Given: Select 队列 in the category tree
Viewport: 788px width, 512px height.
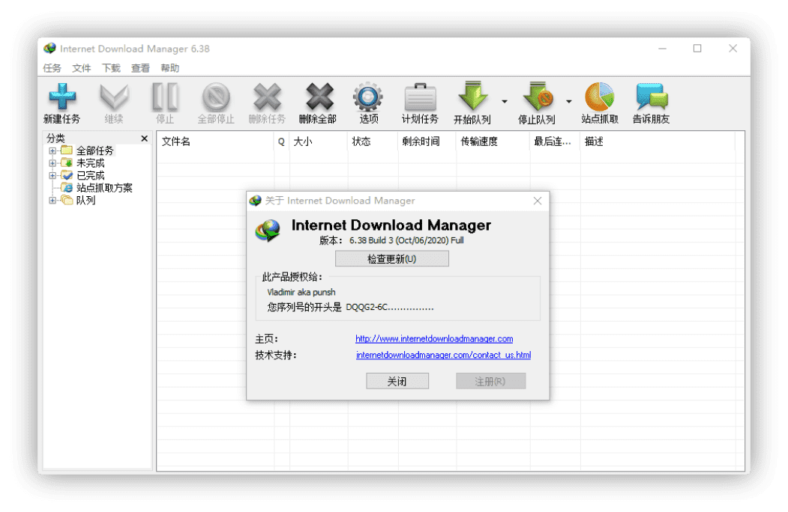Looking at the screenshot, I should tap(86, 201).
